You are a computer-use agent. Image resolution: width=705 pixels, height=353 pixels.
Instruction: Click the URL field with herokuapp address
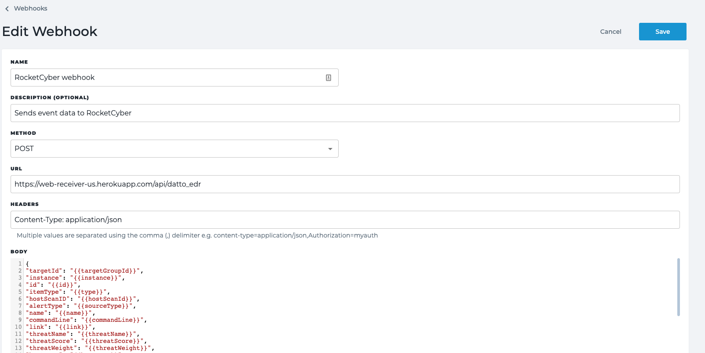point(345,184)
